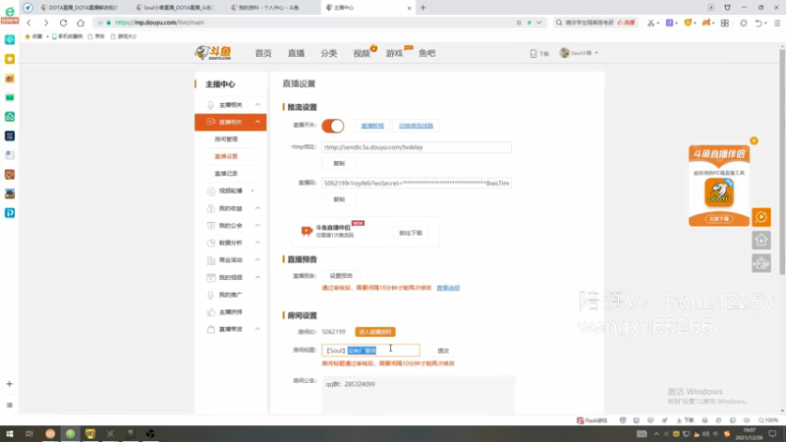Click the Windows Start button

(10, 434)
